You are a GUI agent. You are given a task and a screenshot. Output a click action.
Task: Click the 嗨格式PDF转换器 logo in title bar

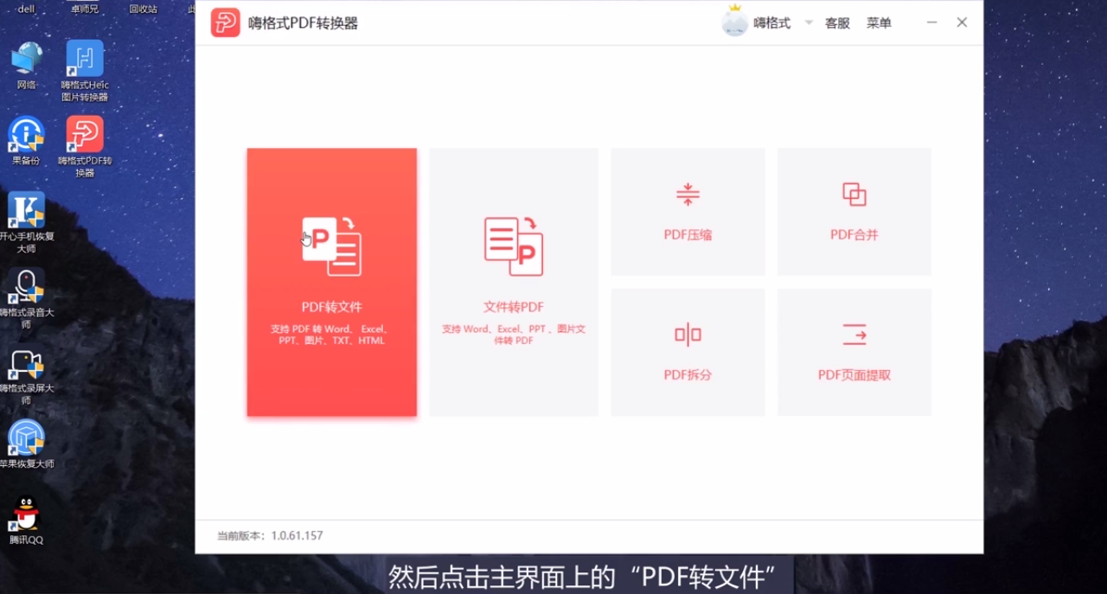click(226, 22)
